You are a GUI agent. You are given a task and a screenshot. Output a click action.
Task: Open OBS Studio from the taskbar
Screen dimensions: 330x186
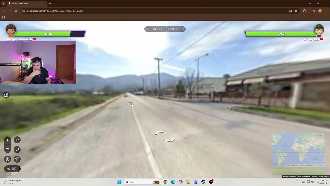coord(211,182)
